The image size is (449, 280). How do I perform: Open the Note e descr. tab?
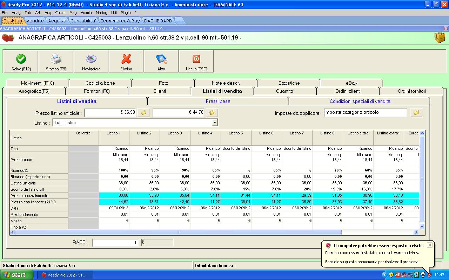point(226,83)
